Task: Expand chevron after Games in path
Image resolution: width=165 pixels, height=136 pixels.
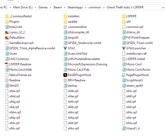Action: [51, 8]
